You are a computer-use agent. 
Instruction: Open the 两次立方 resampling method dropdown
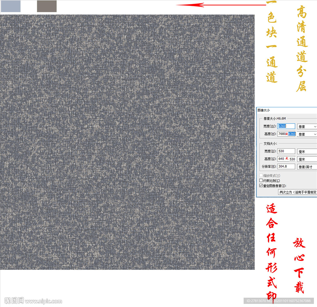click(297, 192)
